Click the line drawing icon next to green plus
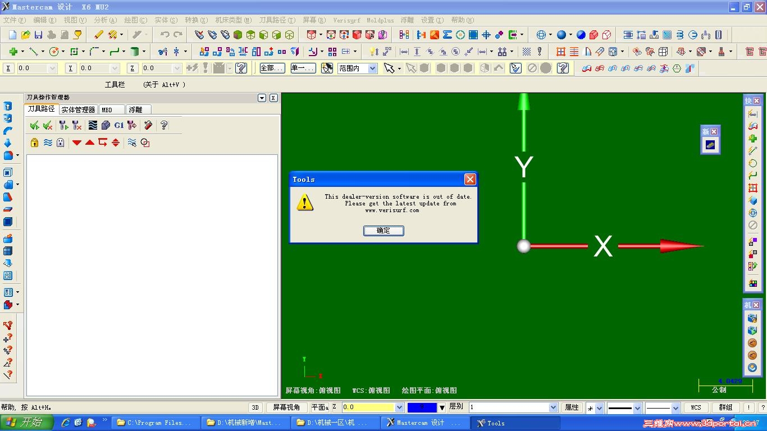This screenshot has width=767, height=431. tap(34, 52)
